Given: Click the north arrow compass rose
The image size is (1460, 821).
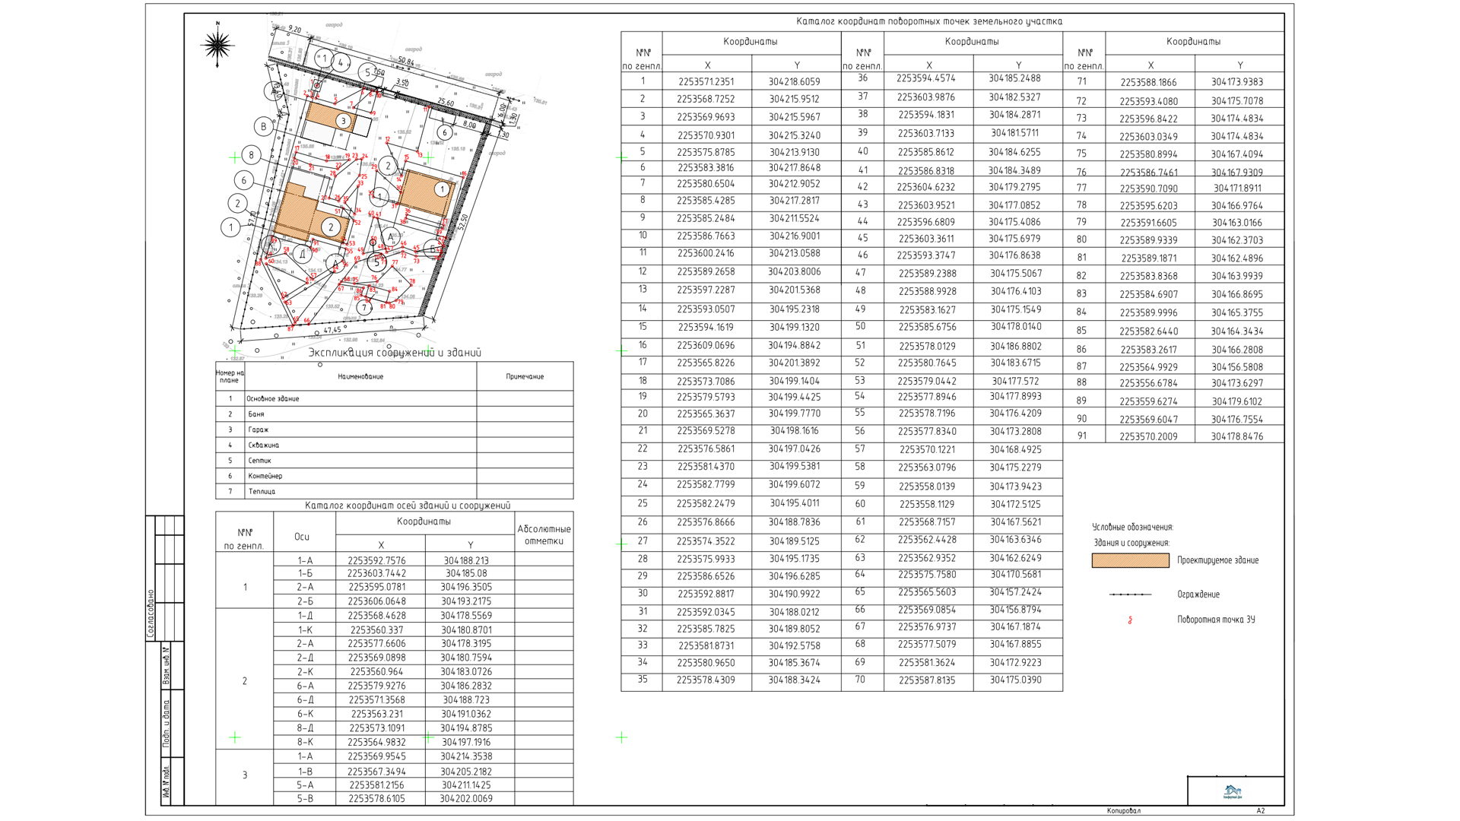Looking at the screenshot, I should (217, 46).
